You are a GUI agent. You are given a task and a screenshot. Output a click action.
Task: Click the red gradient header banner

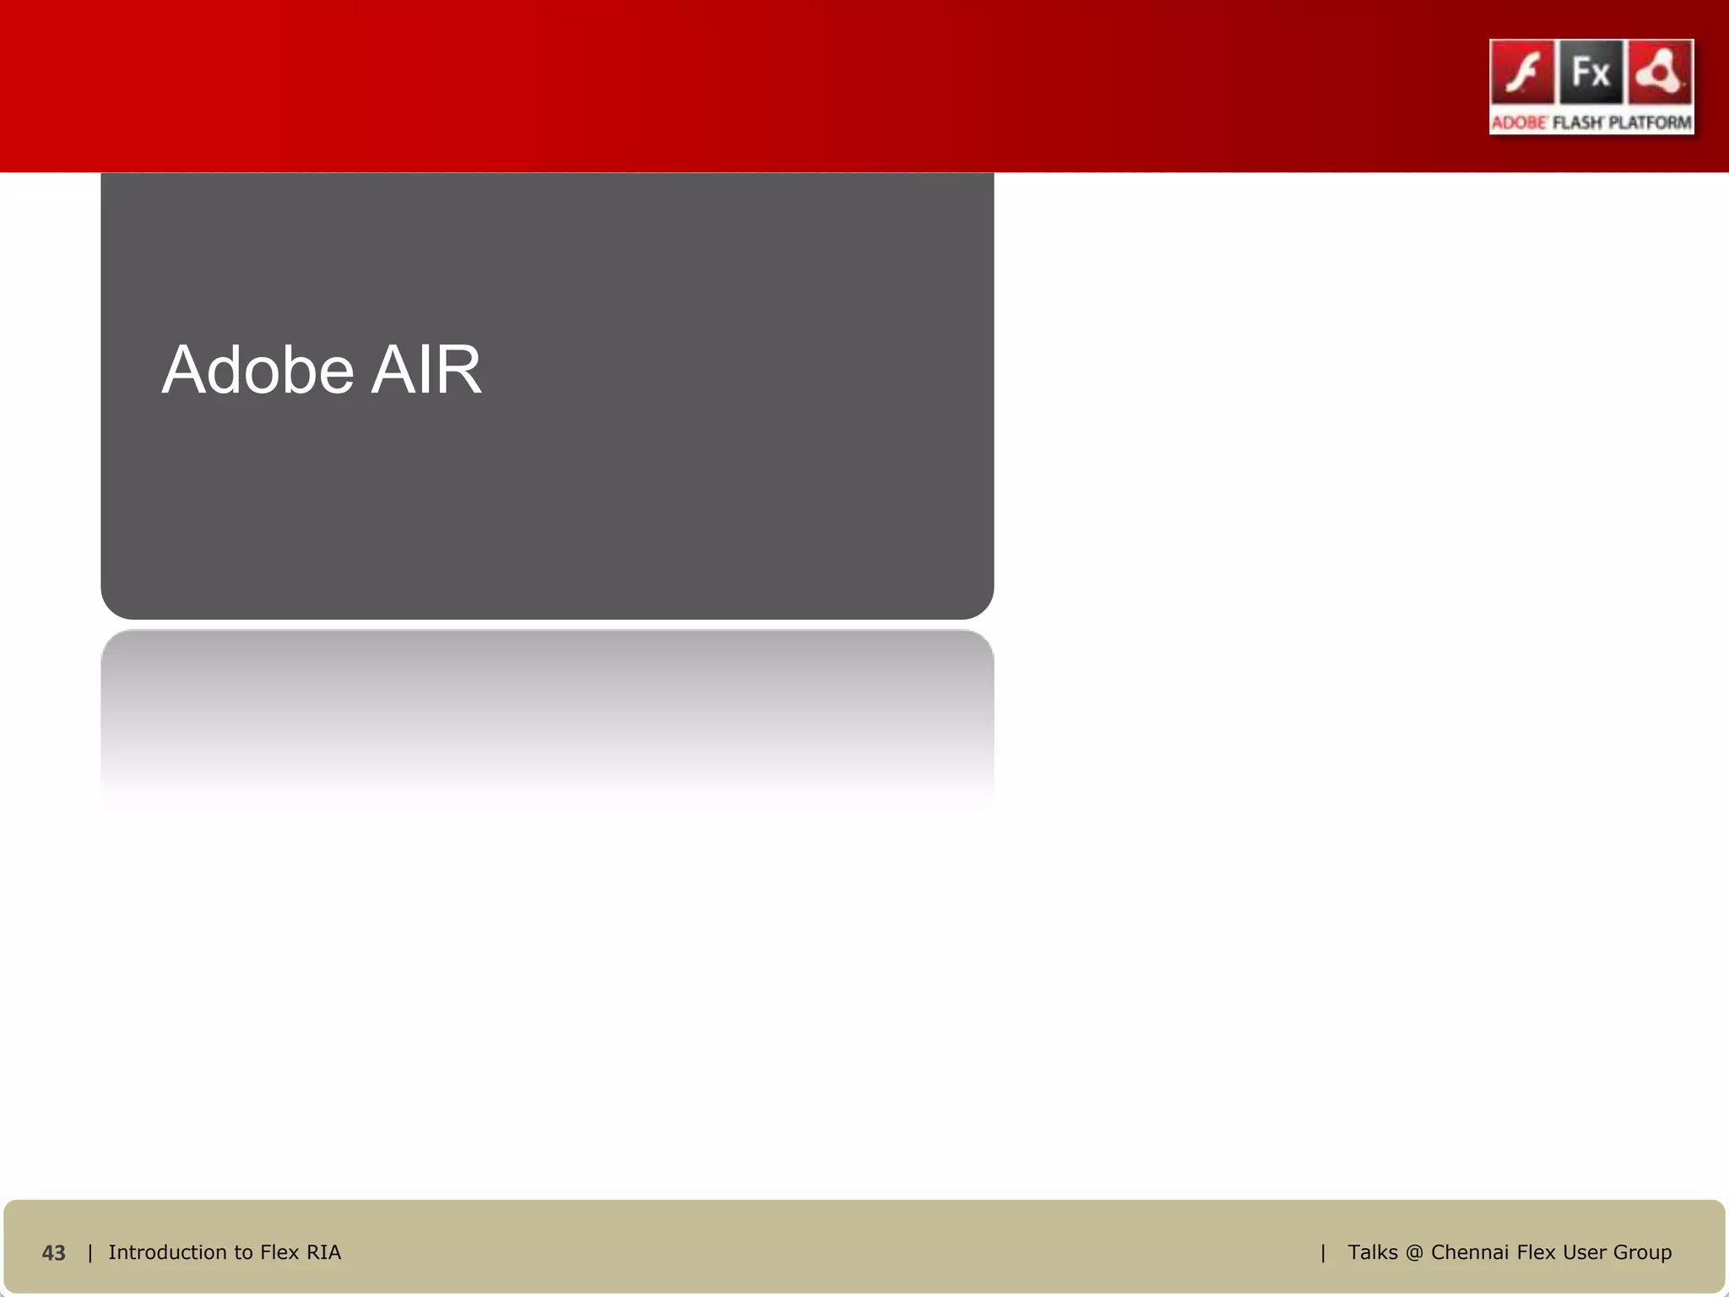point(760,84)
